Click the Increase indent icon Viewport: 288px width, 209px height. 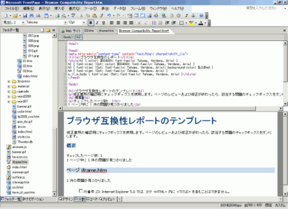click(x=174, y=23)
